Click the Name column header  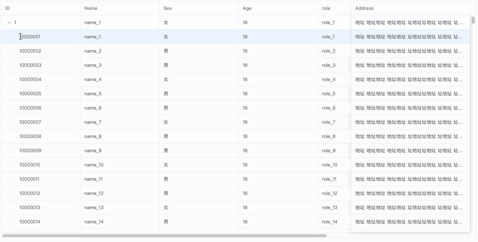tap(120, 8)
